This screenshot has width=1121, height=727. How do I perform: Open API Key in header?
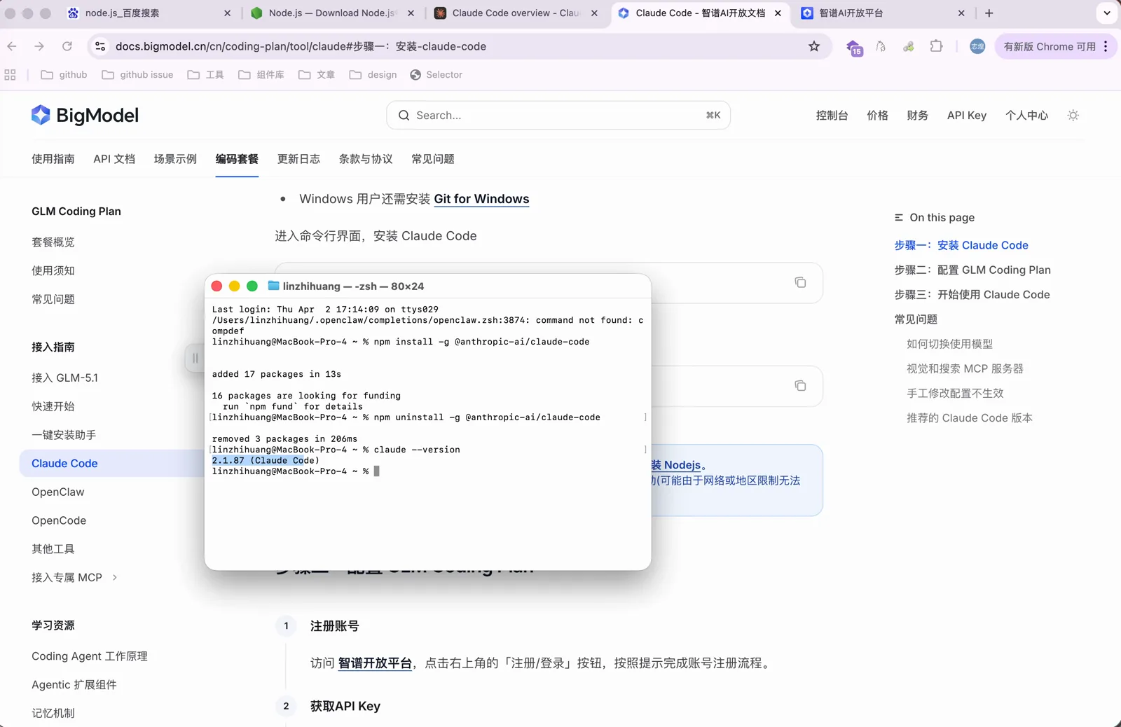pos(967,116)
